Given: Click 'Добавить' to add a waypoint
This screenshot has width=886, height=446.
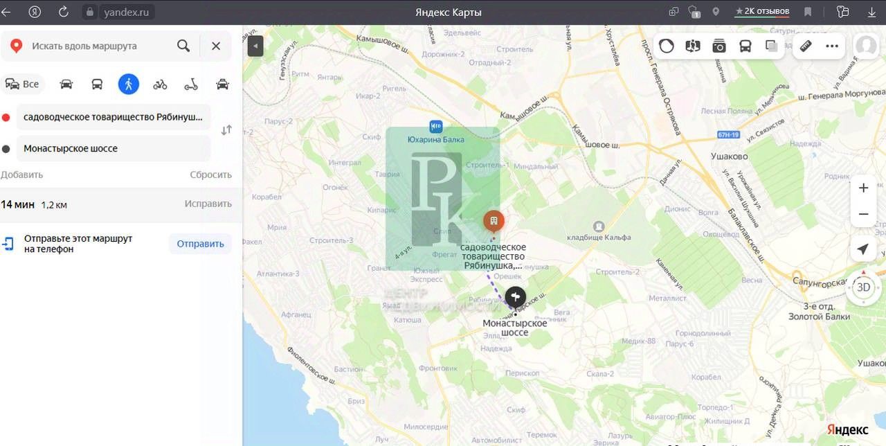Looking at the screenshot, I should pos(21,175).
